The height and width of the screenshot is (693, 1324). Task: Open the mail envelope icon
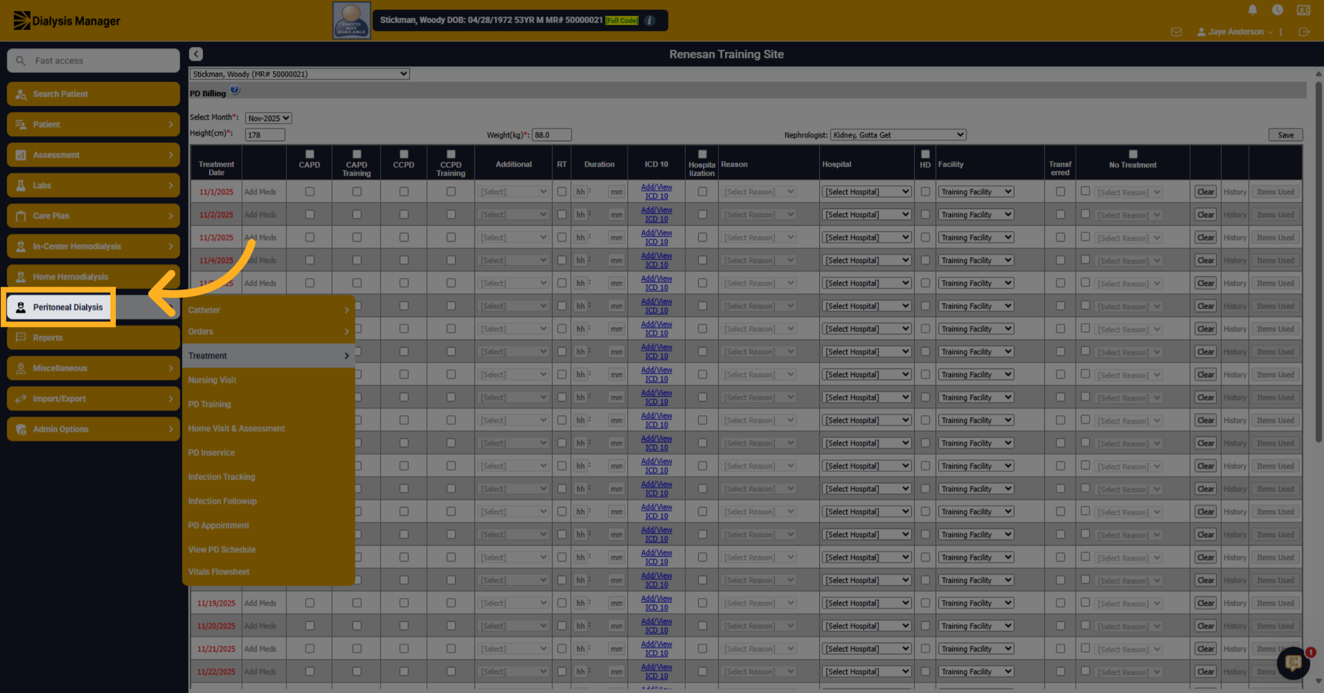pos(1176,32)
